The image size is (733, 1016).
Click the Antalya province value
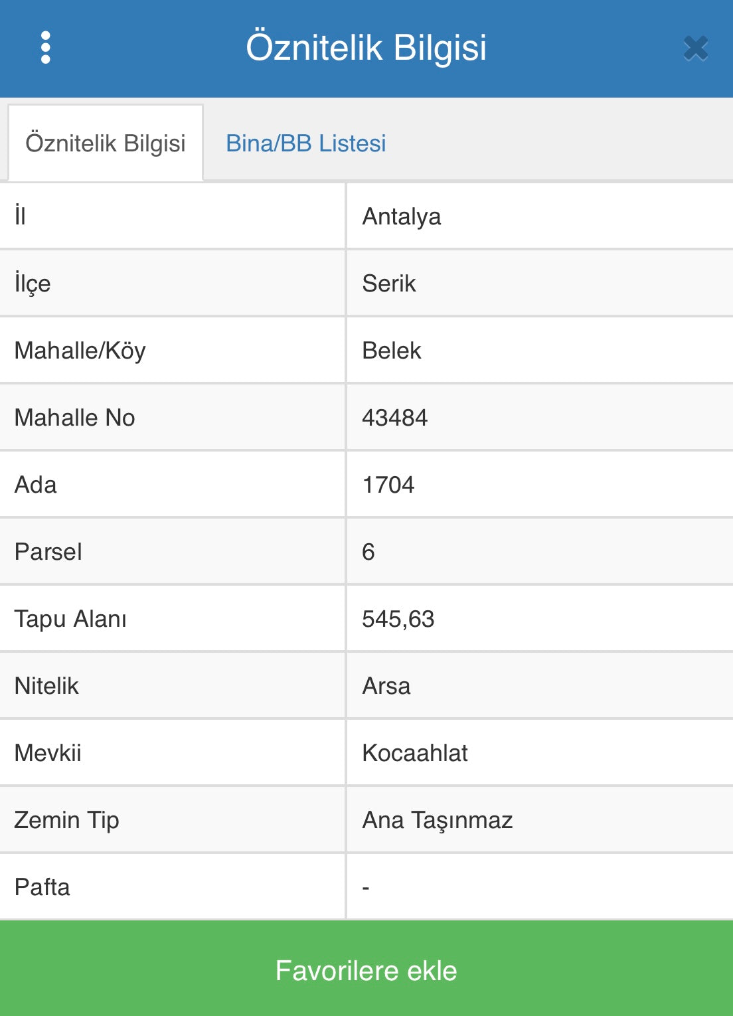coord(401,216)
